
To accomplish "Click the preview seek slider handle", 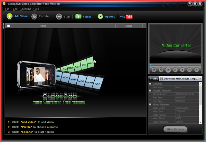I will pos(150,65).
